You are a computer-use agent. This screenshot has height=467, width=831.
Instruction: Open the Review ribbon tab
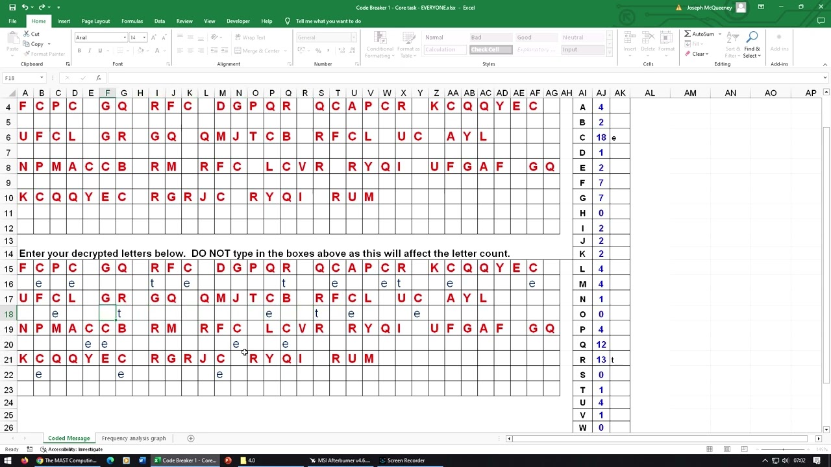click(x=184, y=21)
